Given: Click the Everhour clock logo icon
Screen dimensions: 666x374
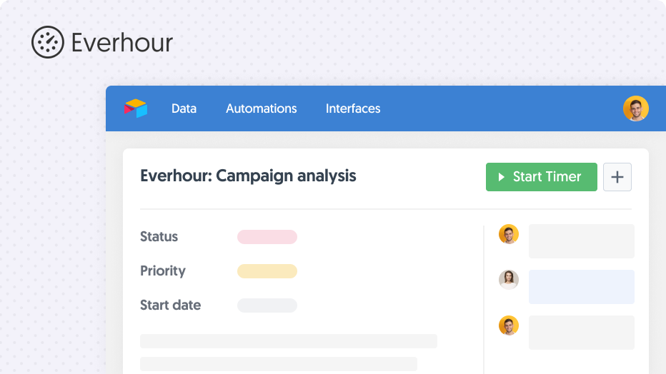Looking at the screenshot, I should pos(48,42).
